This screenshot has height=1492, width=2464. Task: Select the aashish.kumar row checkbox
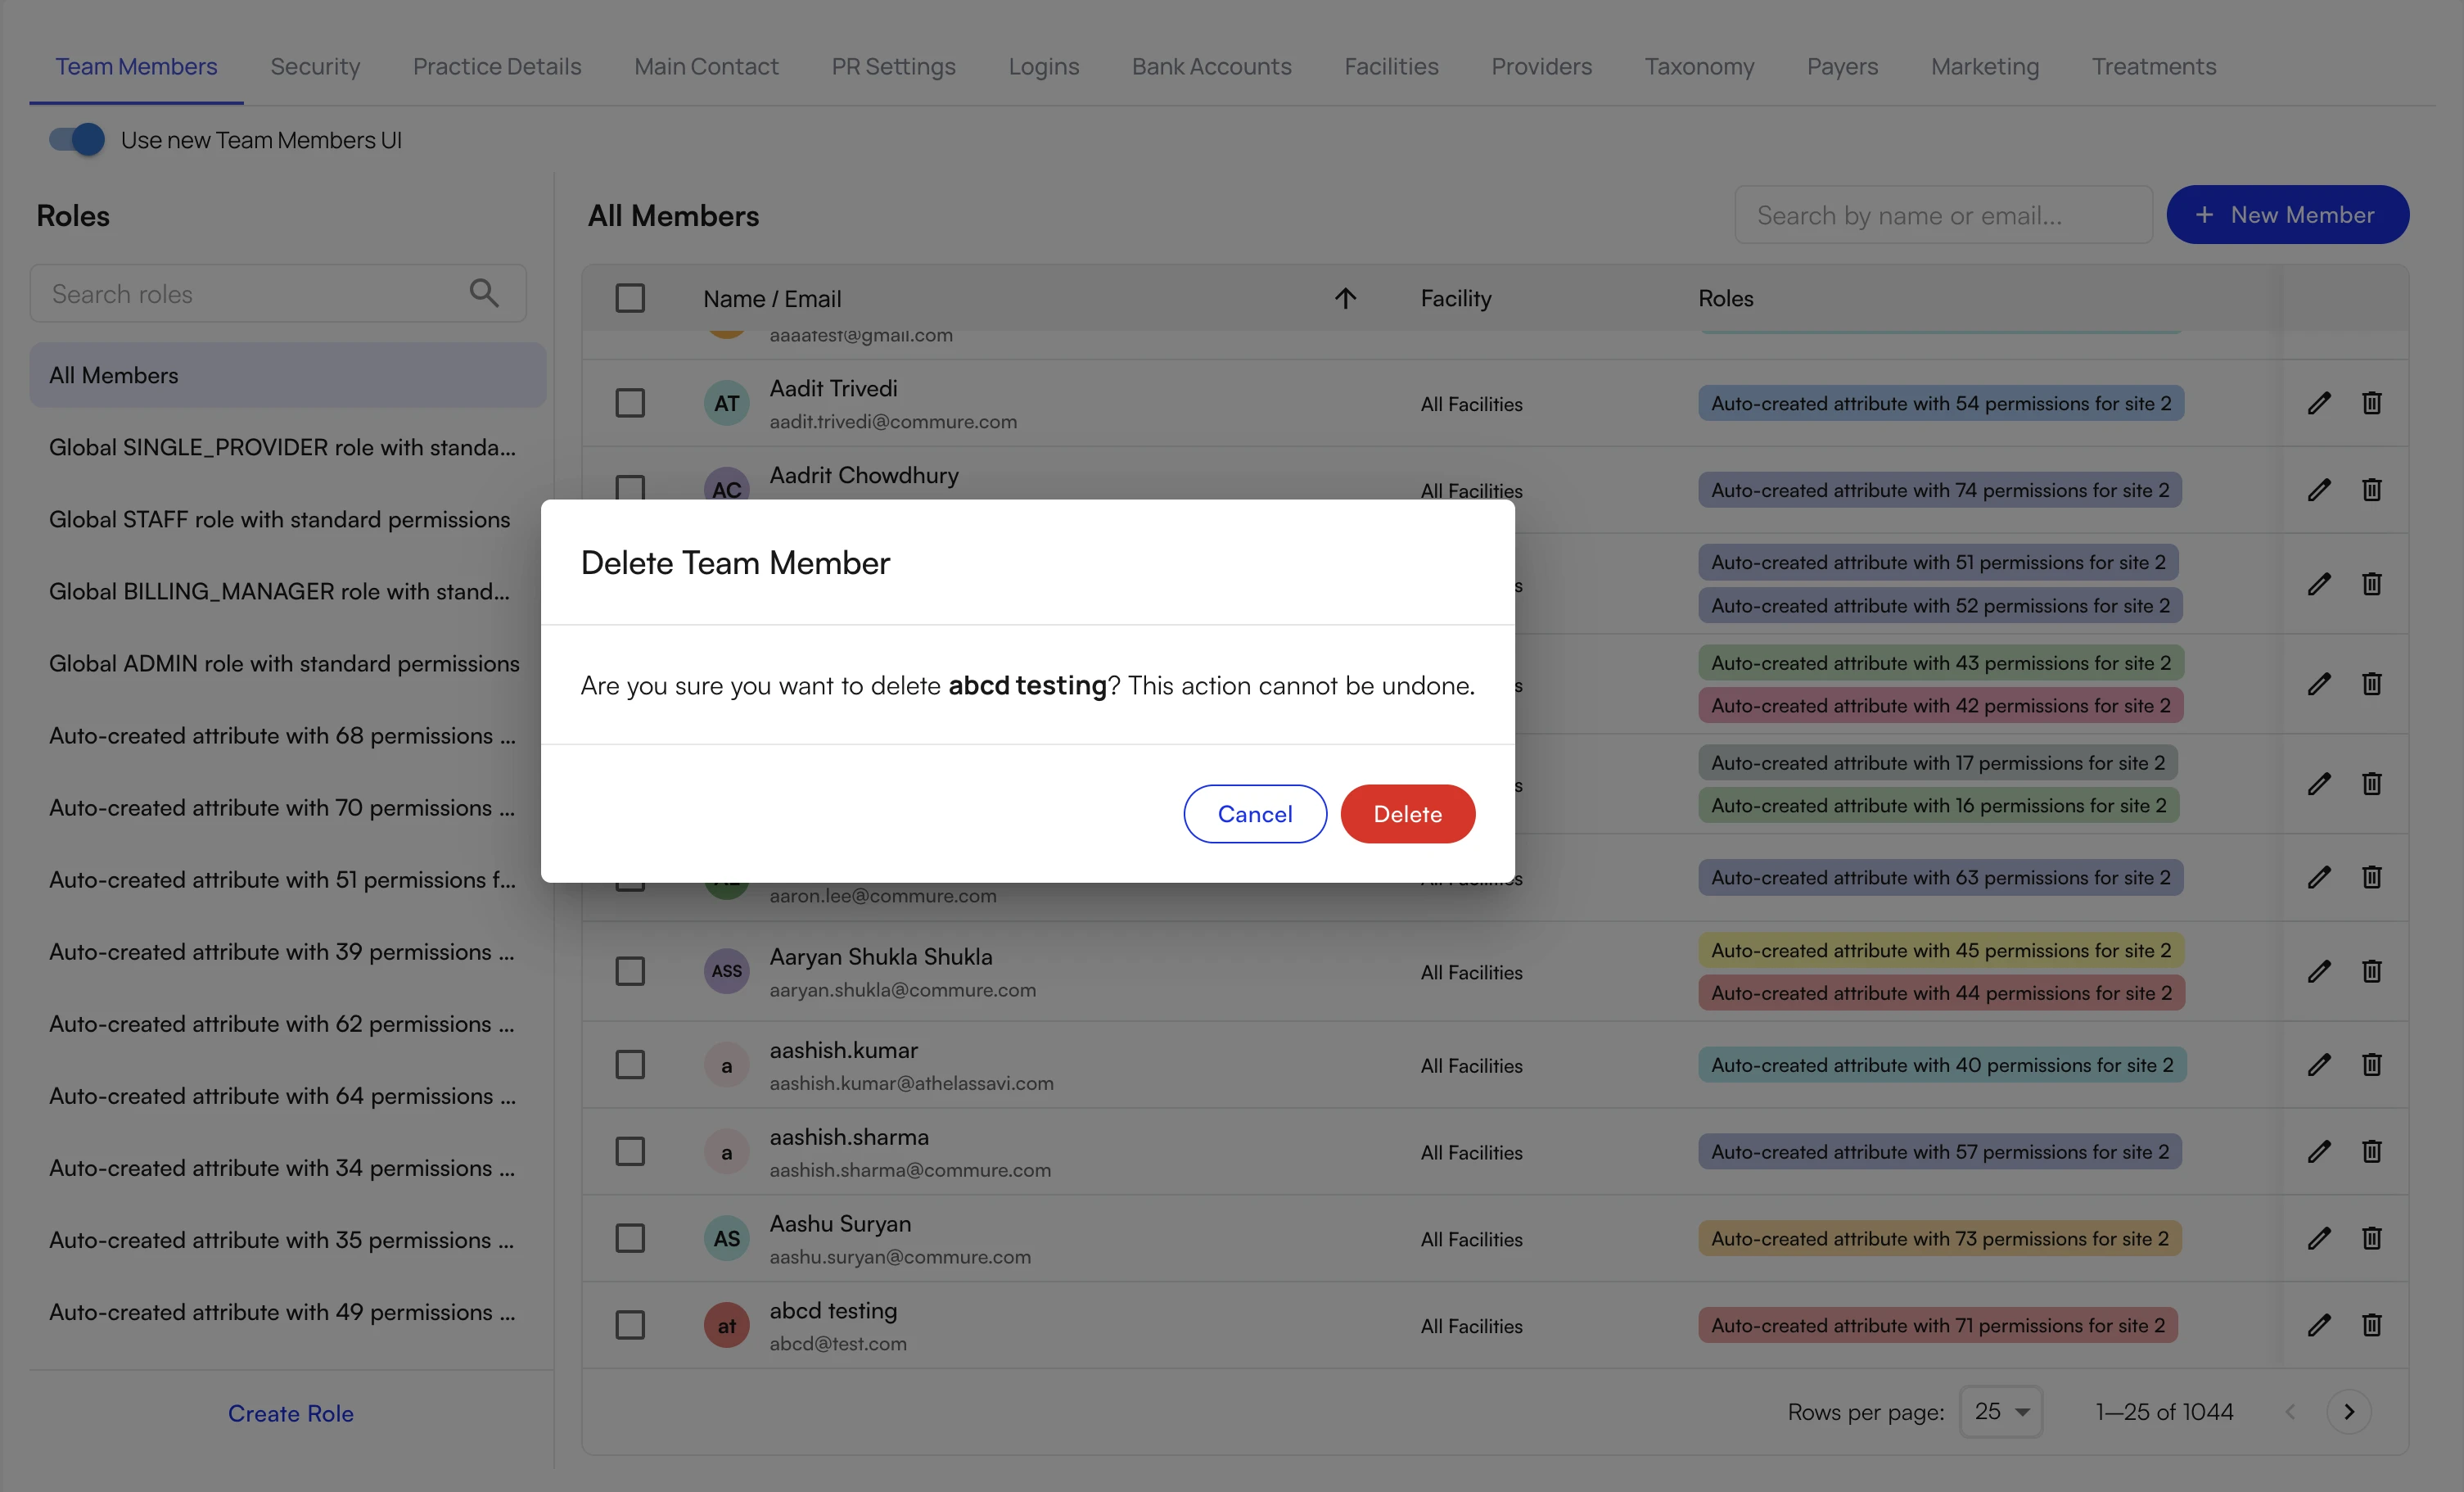tap(630, 1065)
